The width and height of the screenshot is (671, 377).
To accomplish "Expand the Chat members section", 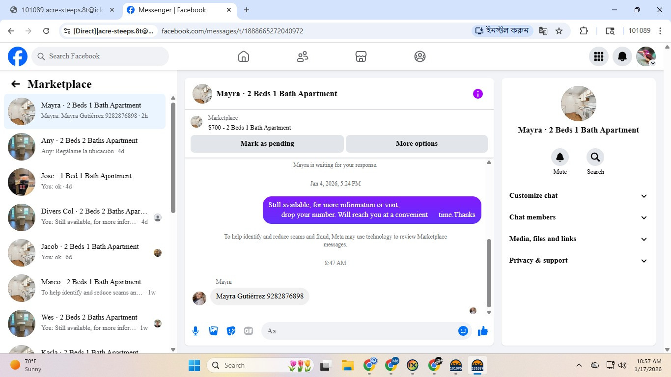I will coord(579,217).
